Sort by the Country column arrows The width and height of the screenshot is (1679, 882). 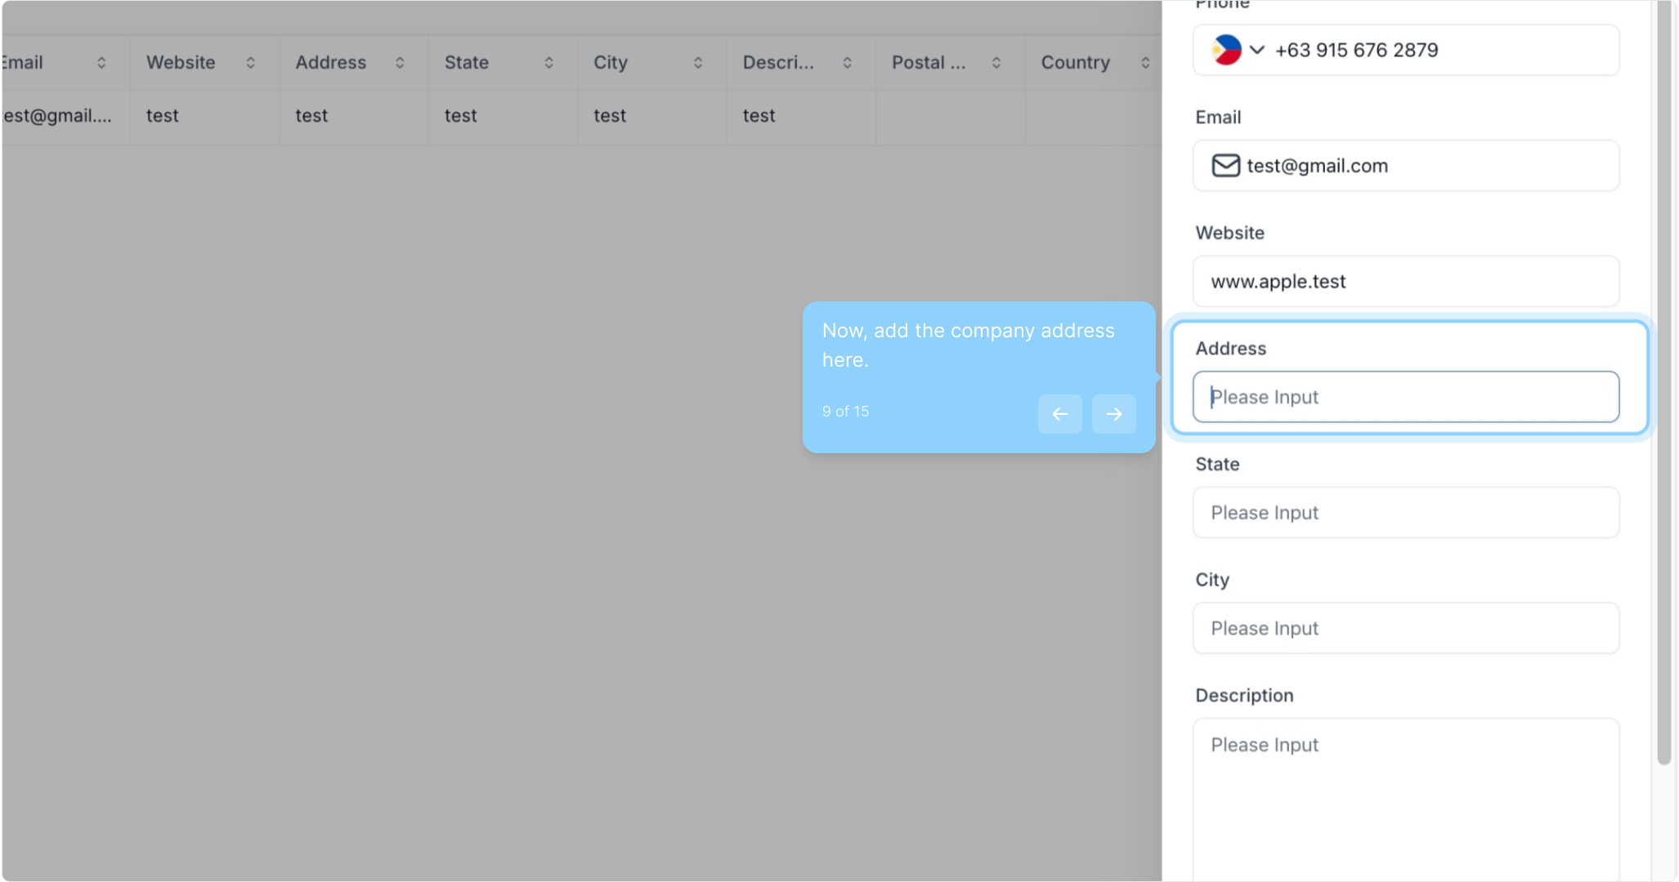[x=1145, y=63]
